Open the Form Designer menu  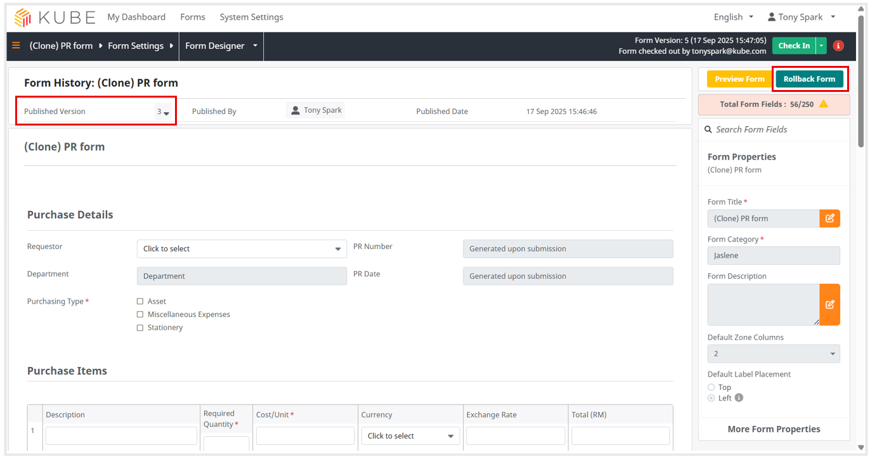click(221, 46)
